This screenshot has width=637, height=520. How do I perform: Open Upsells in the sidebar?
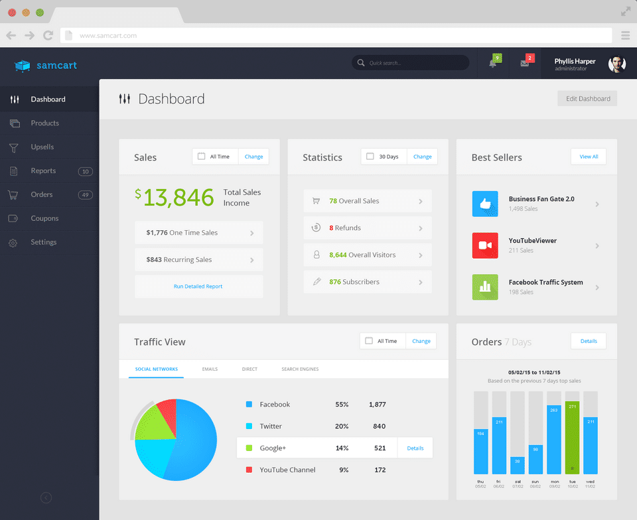[49, 147]
